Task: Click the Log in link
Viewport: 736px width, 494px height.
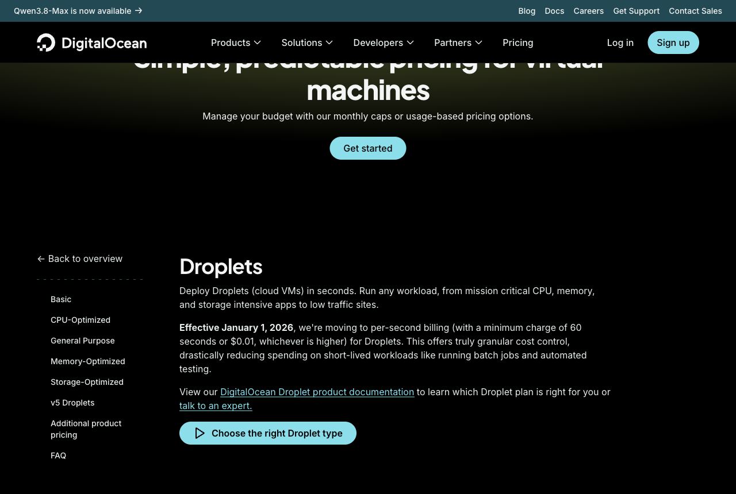Action: [620, 43]
